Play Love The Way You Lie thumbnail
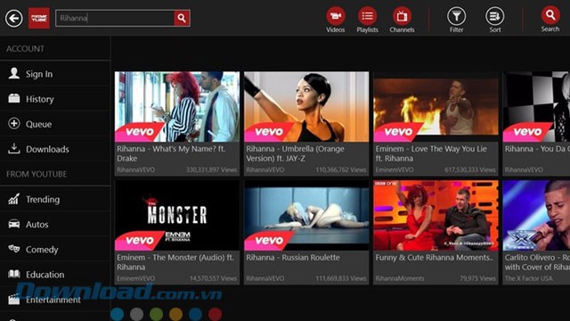 (x=436, y=107)
